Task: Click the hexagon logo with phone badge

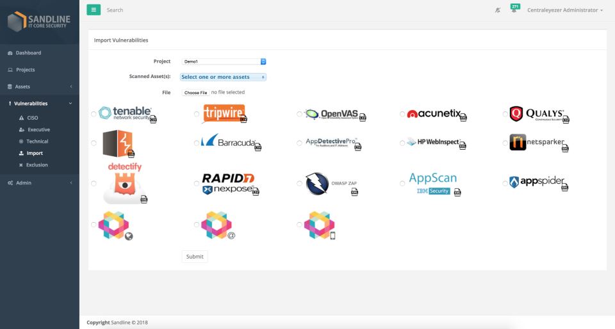Action: tap(320, 225)
